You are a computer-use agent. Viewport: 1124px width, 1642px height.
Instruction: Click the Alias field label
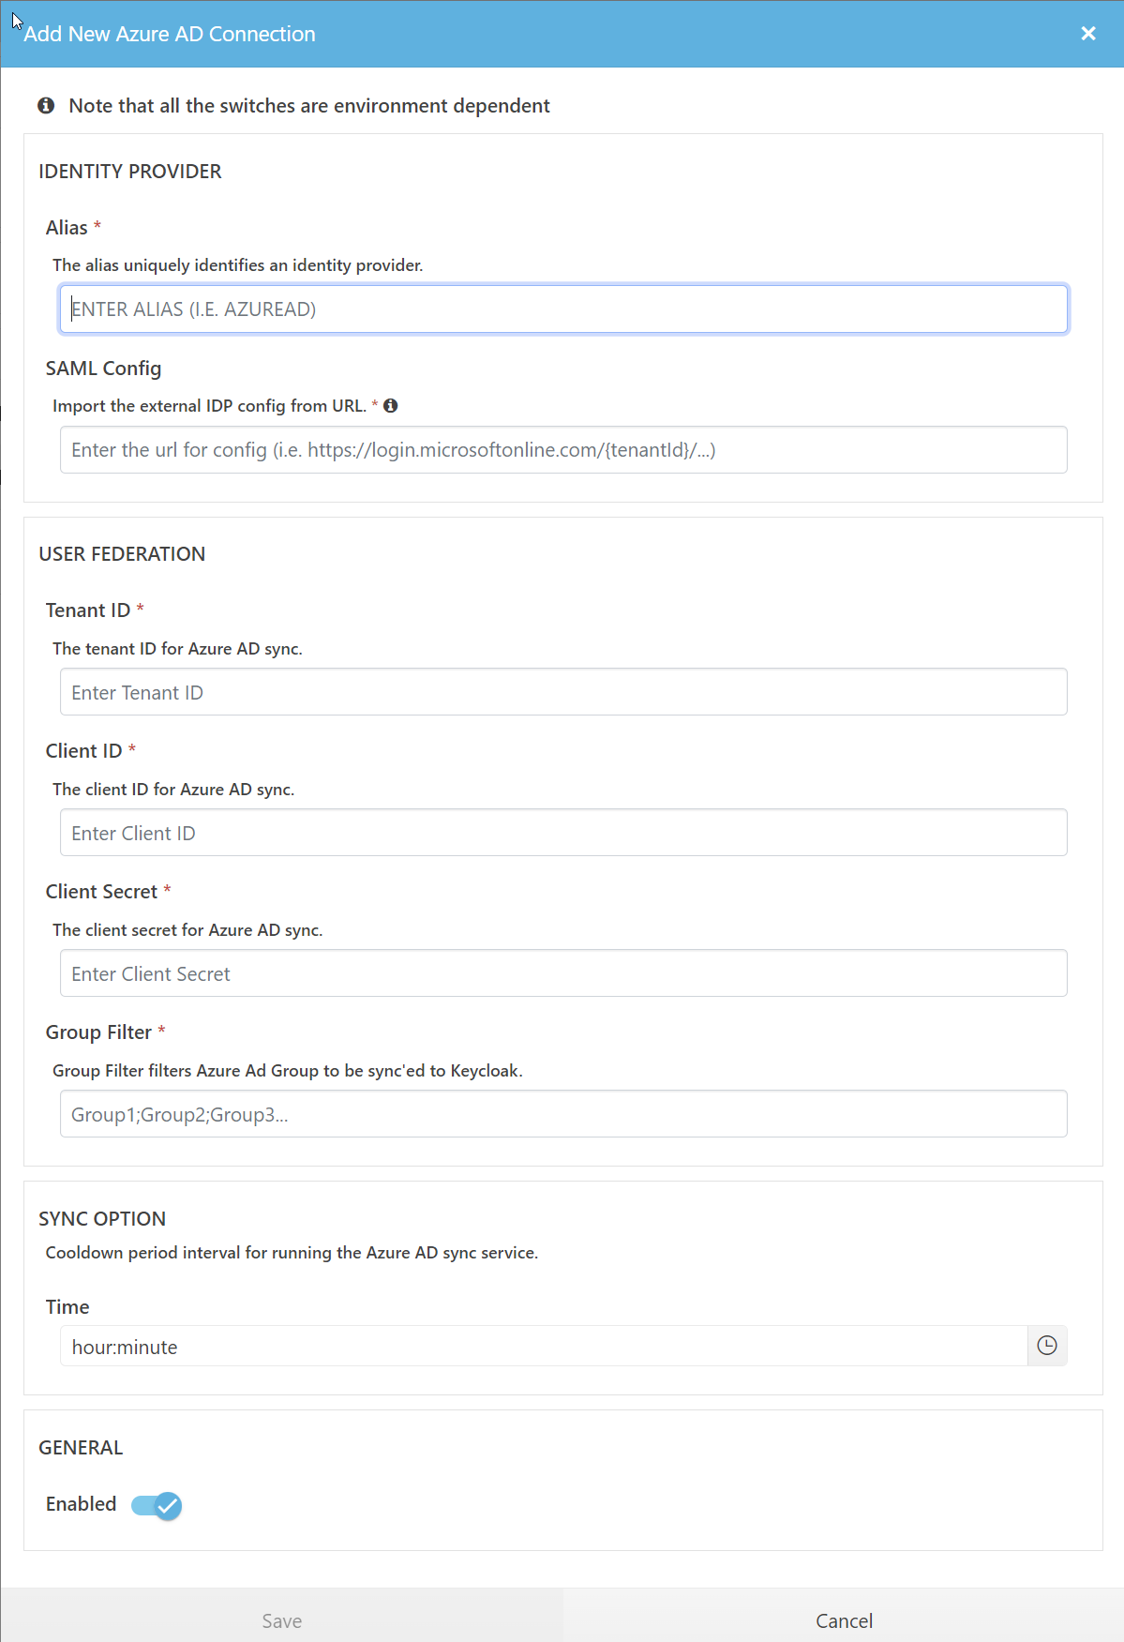point(67,228)
